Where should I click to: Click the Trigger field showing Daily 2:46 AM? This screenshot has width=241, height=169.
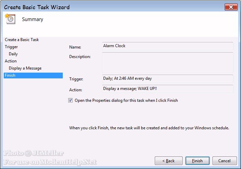tap(168, 78)
